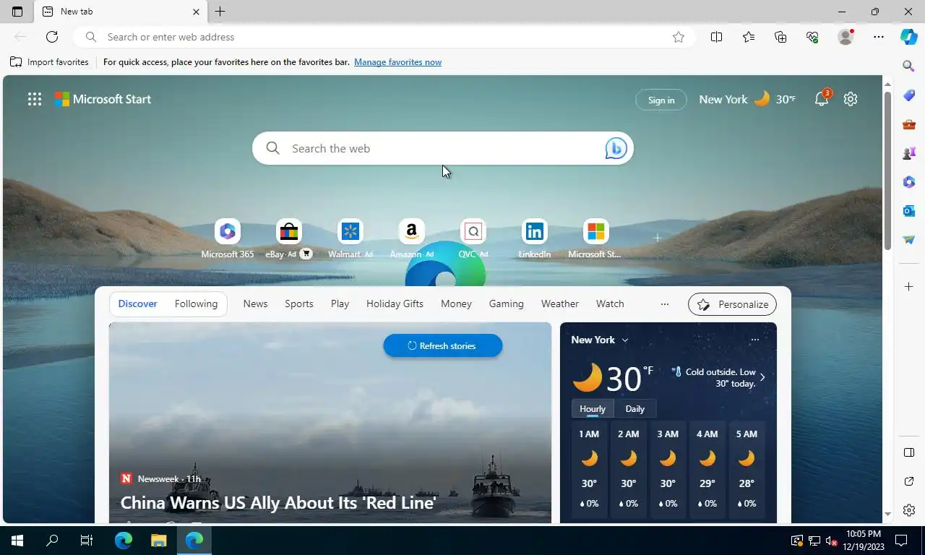Open the Favorites list icon
Screen dimensions: 925x555
(749, 37)
